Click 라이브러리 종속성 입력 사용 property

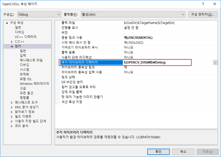(92, 72)
